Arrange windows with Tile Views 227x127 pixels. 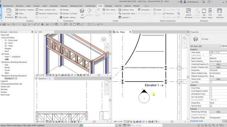coord(210,13)
